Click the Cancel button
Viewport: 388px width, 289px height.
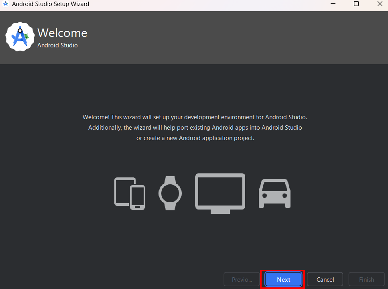(325, 279)
